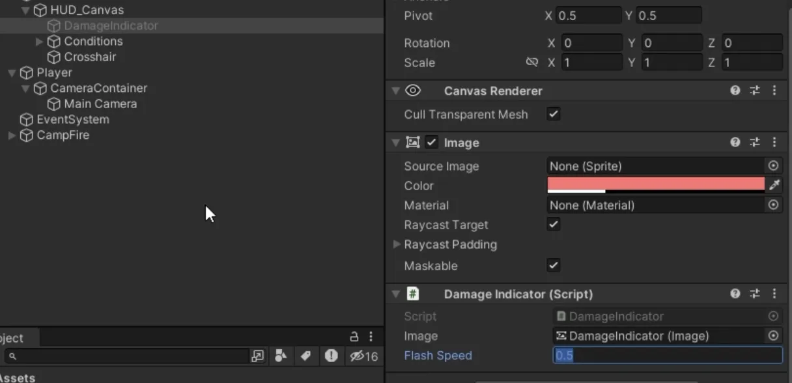This screenshot has width=792, height=383.
Task: Click the Search by Type icon
Action: [x=281, y=356]
